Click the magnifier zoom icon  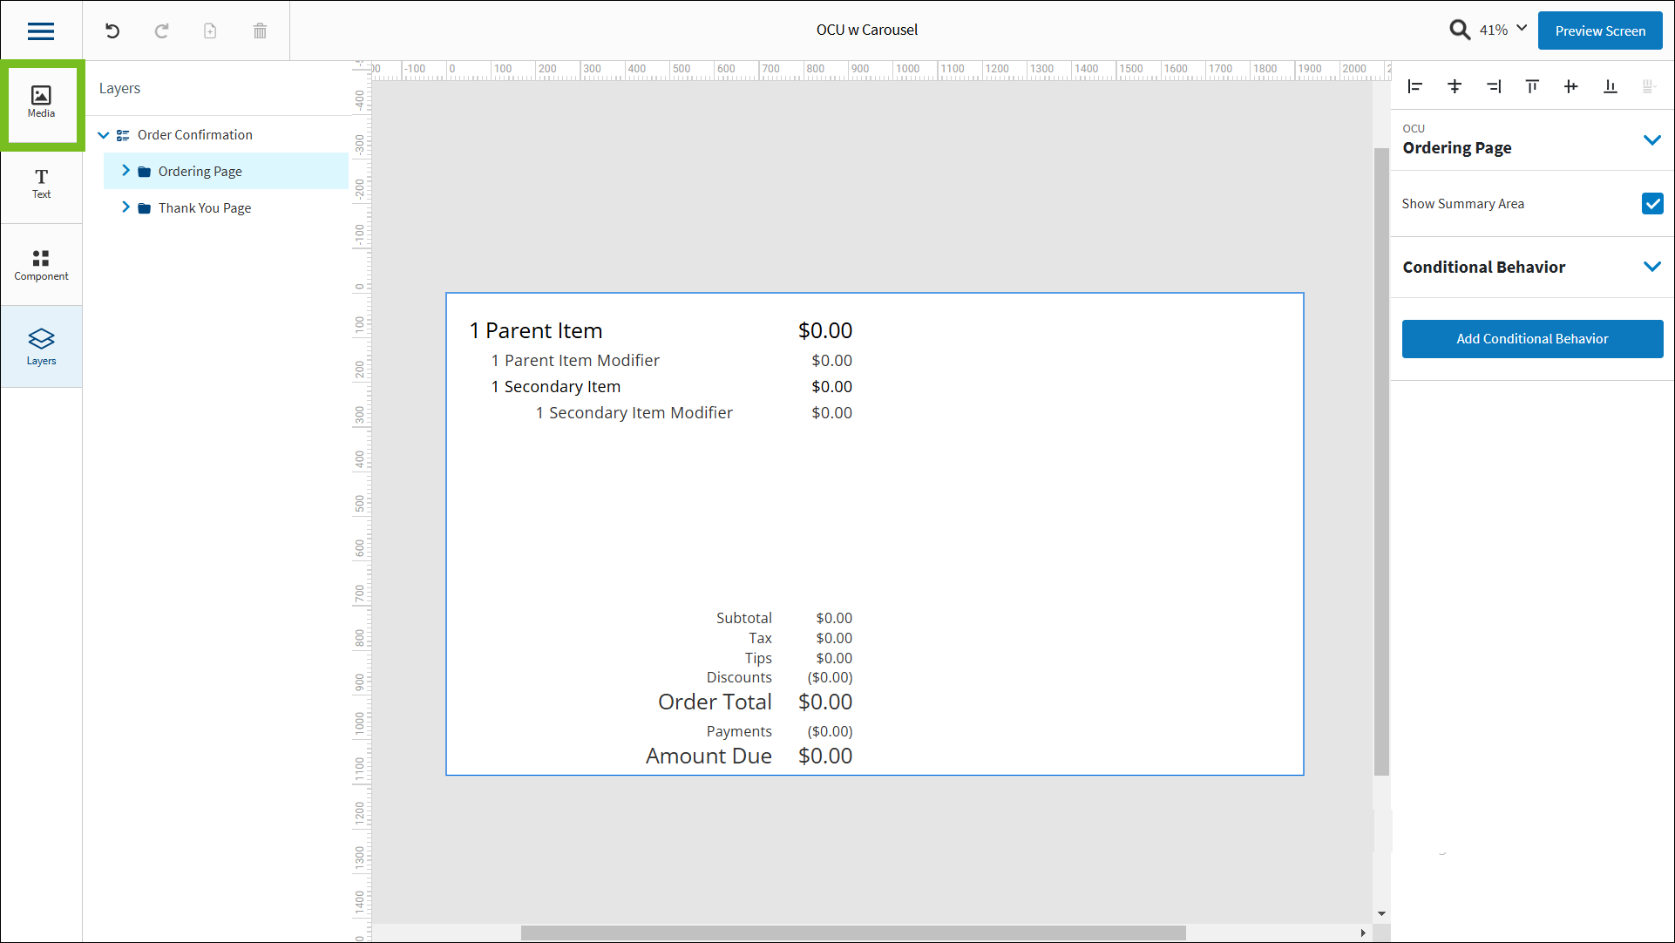[x=1460, y=31]
